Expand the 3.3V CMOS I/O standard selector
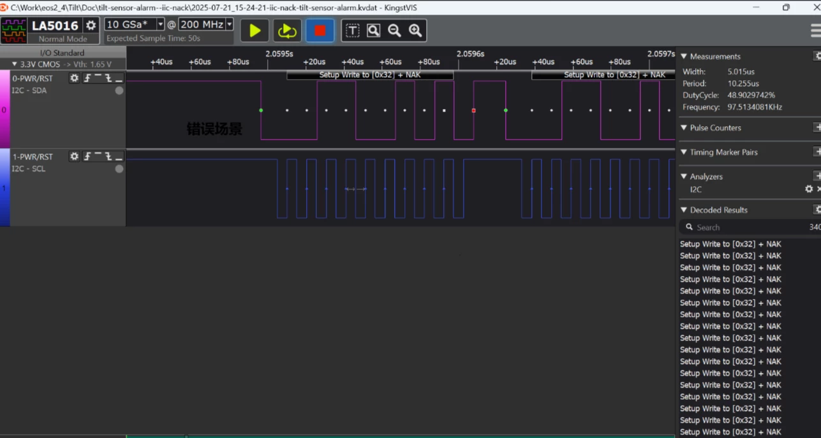The width and height of the screenshot is (821, 438). [15, 64]
